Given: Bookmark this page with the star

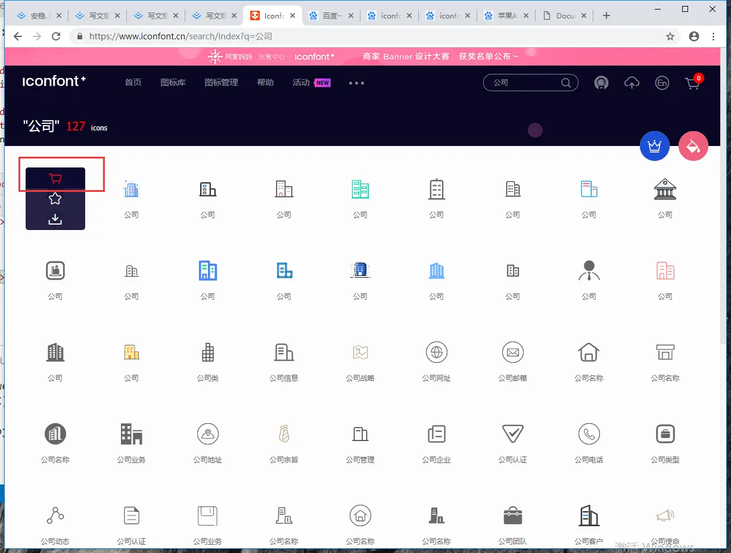Looking at the screenshot, I should [670, 36].
